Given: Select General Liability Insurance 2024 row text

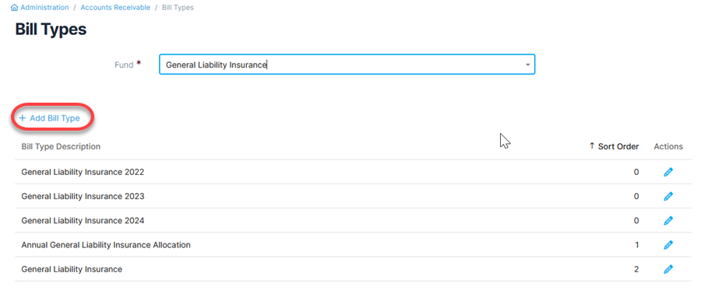Looking at the screenshot, I should (x=83, y=220).
